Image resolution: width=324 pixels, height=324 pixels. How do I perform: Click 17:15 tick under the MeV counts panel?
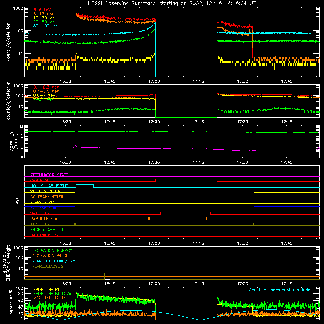198,122
